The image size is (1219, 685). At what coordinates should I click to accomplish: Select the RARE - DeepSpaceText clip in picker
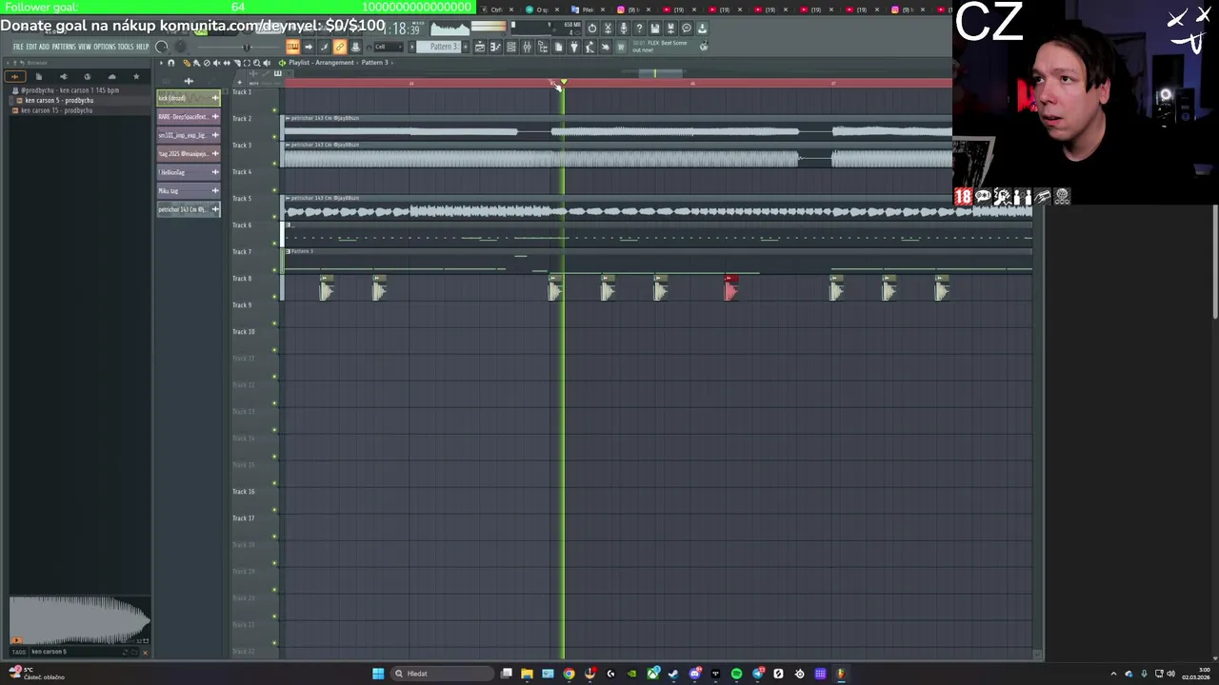click(x=189, y=116)
